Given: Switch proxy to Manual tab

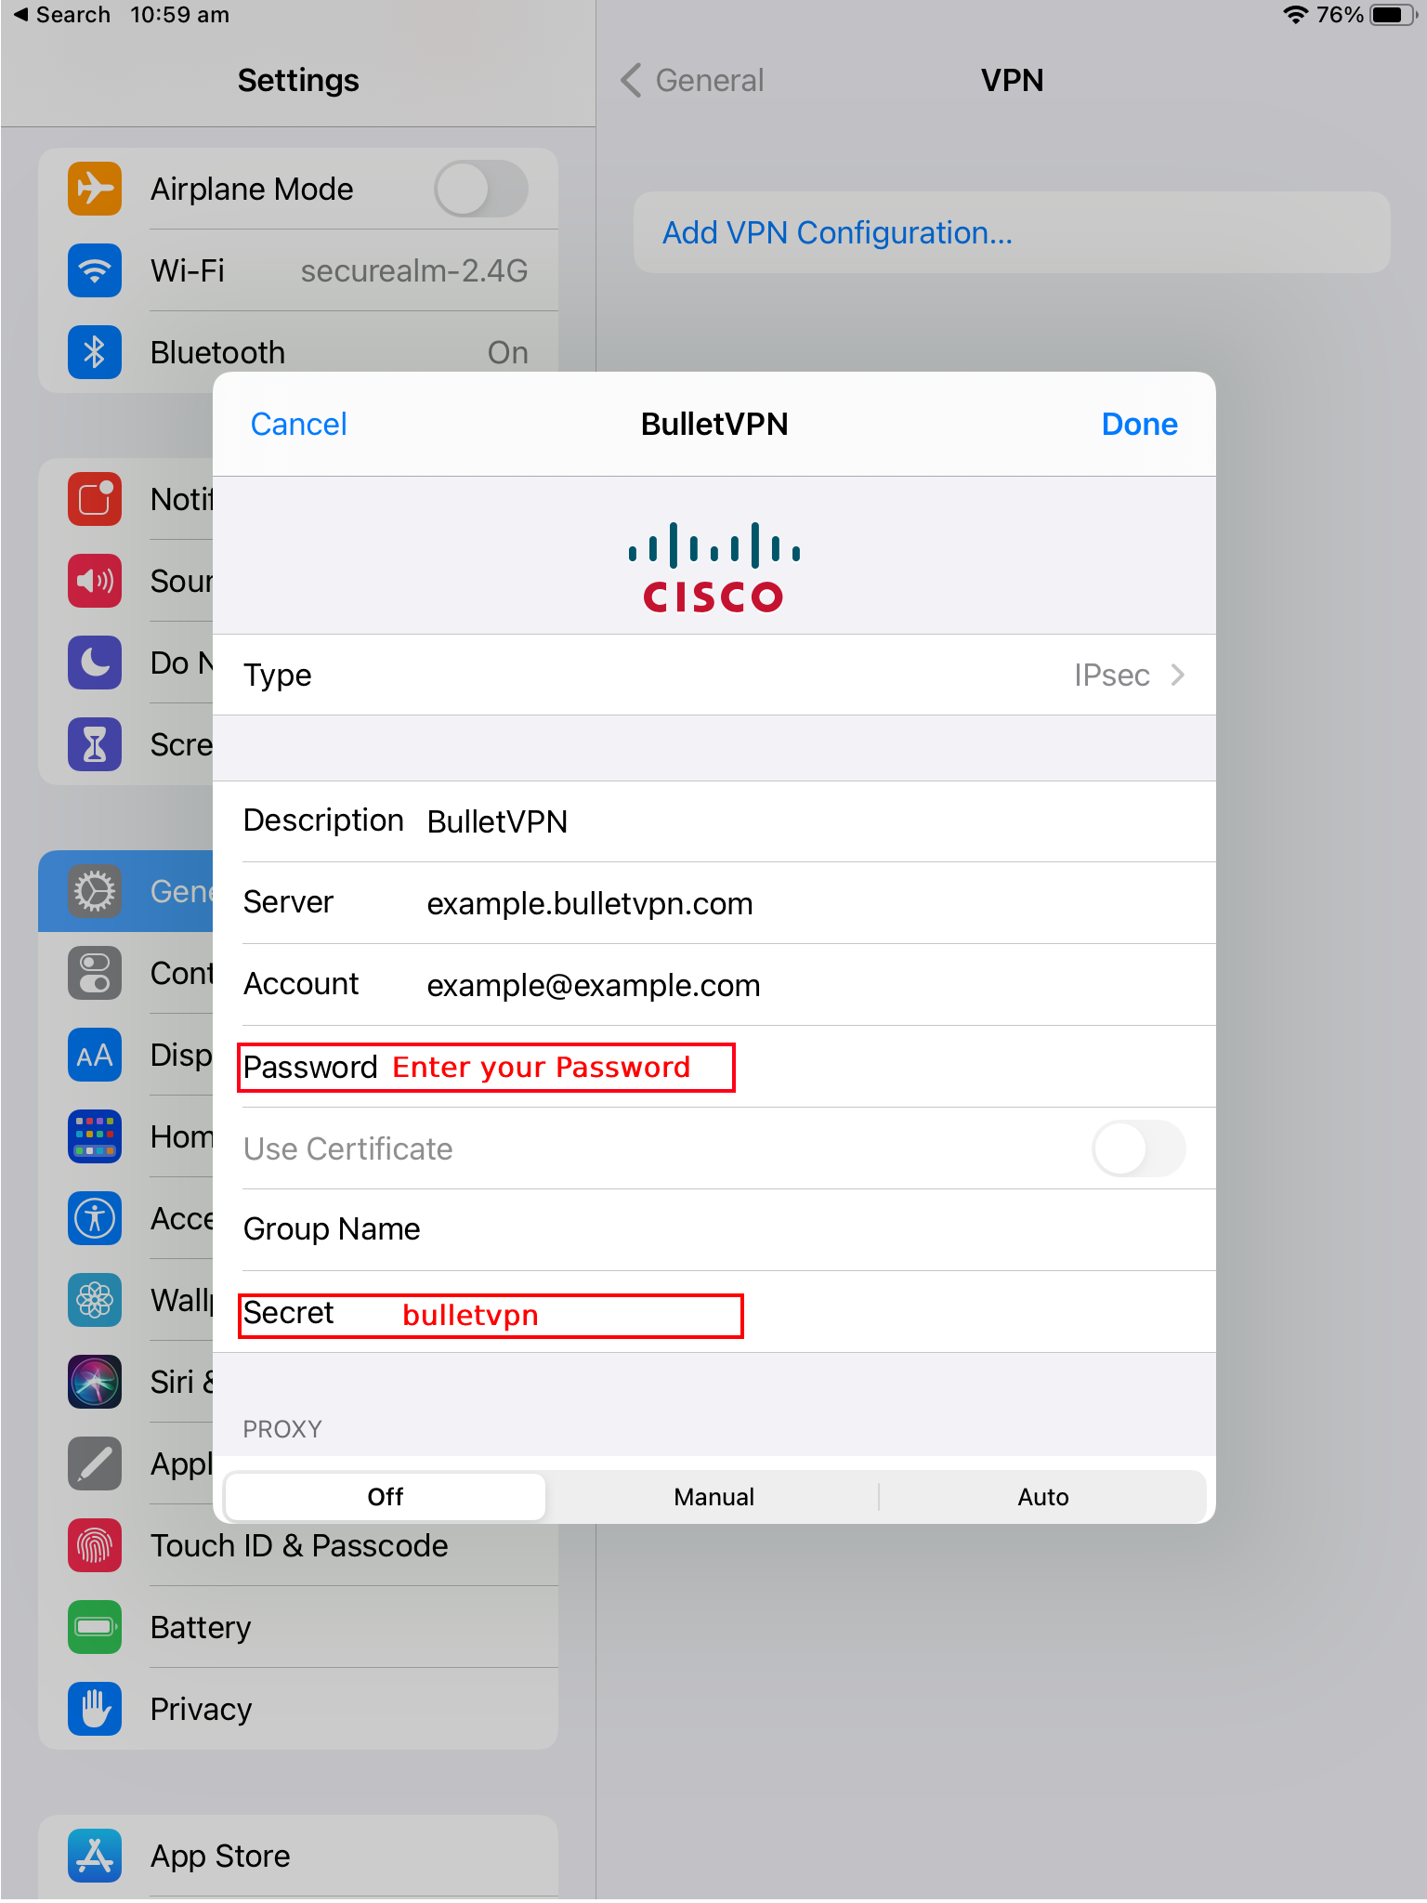Looking at the screenshot, I should tap(713, 1496).
